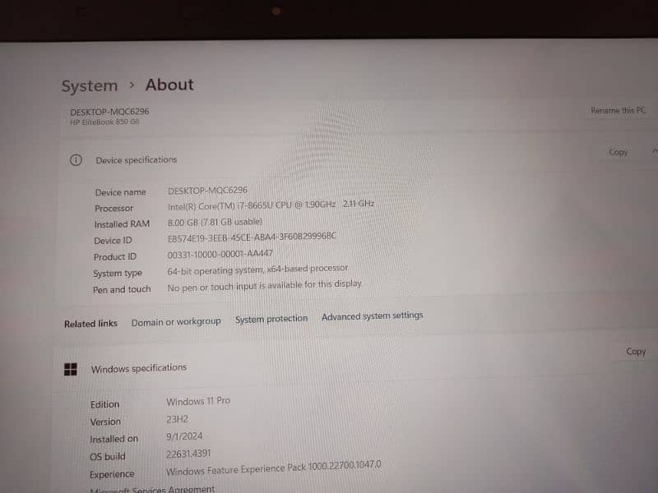Viewport: 658px width, 493px height.
Task: Copy the device specifications
Action: pos(619,152)
